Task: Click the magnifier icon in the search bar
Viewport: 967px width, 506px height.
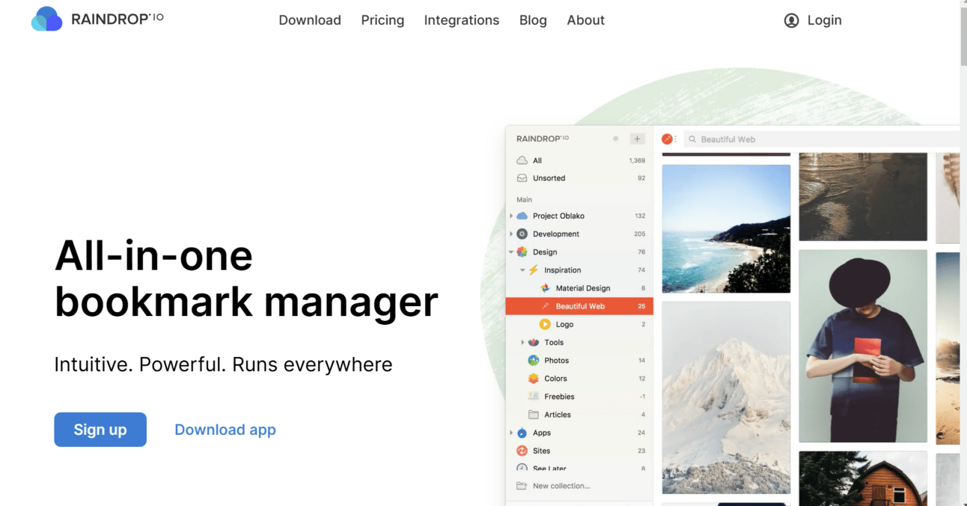Action: pos(692,139)
